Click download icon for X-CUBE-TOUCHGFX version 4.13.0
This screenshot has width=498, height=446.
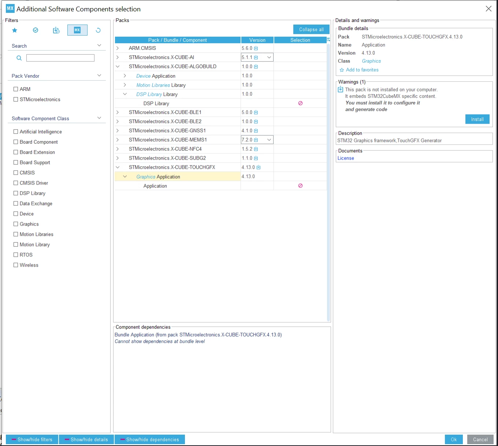click(x=259, y=168)
